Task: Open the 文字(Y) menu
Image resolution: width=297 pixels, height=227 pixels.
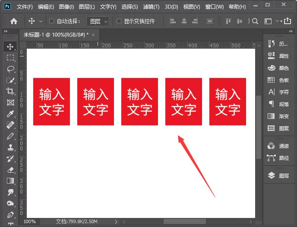Action: click(x=108, y=7)
